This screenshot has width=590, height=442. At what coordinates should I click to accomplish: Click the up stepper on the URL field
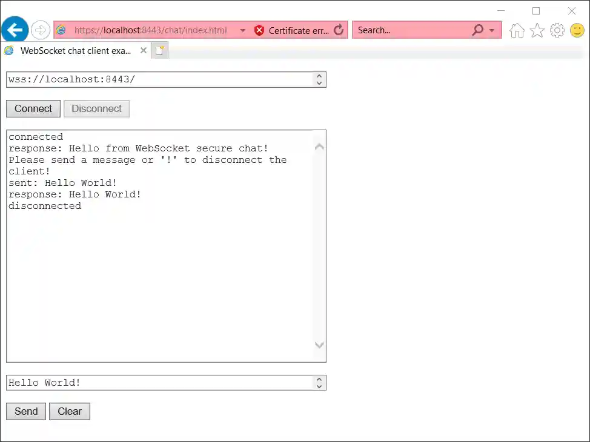tap(319, 76)
